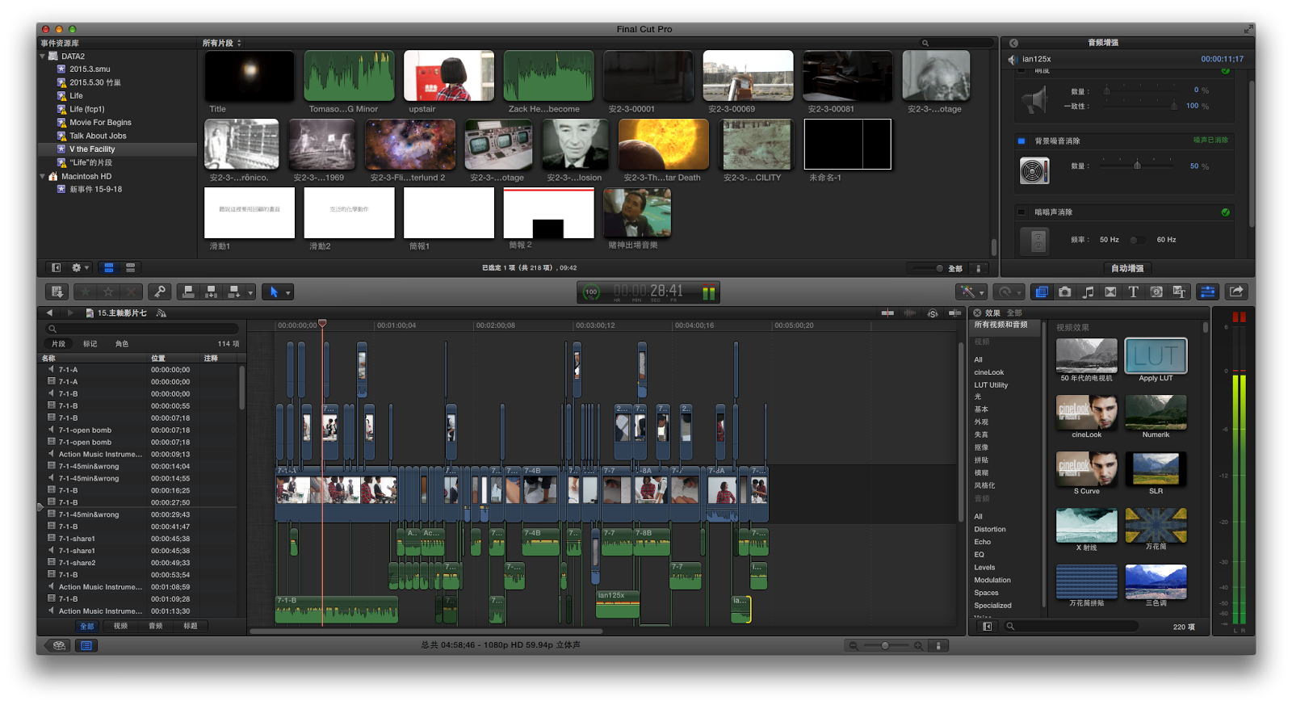Open the enhancement magic wand dropdown

[x=981, y=292]
